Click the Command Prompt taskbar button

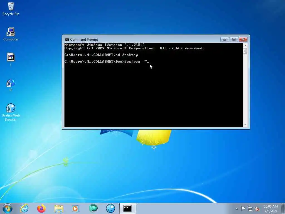[127, 208]
